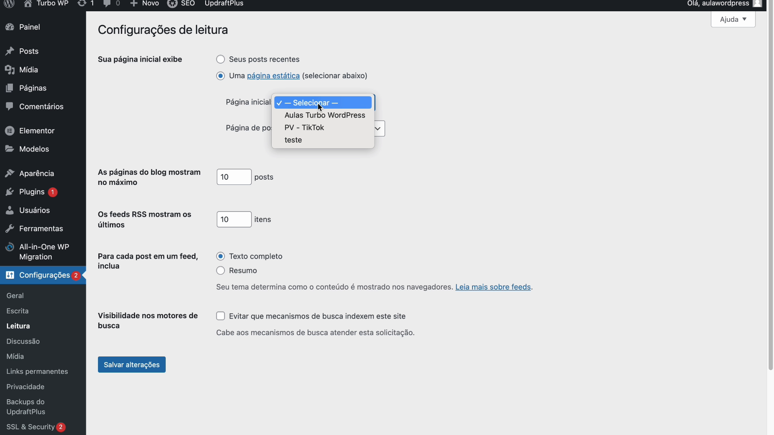The height and width of the screenshot is (435, 774).
Task: Select 'Seus posts recentes' radio option
Action: point(221,60)
